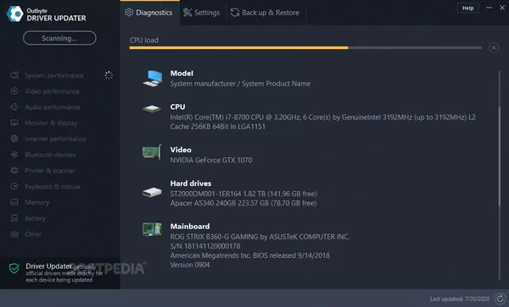The width and height of the screenshot is (509, 307).
Task: Select the Memory sidebar label
Action: pyautogui.click(x=37, y=202)
